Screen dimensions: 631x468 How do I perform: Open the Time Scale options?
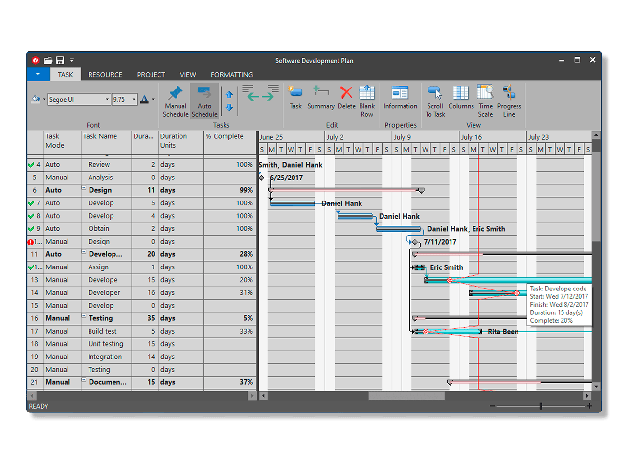click(485, 100)
